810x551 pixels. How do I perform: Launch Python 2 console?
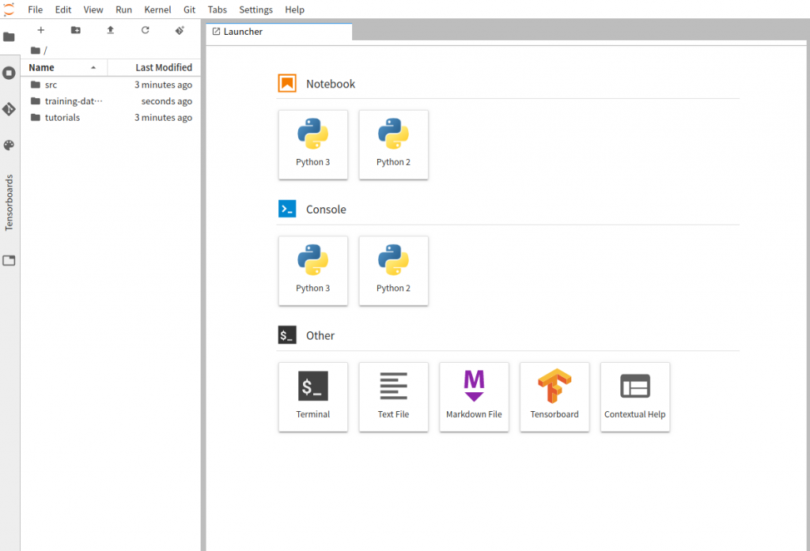(x=394, y=270)
